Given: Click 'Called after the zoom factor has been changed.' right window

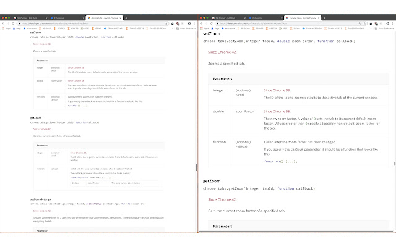Looking at the screenshot, I should pos(299,142).
